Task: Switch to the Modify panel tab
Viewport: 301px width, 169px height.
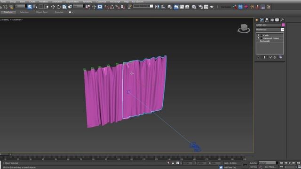Action: [x=262, y=20]
